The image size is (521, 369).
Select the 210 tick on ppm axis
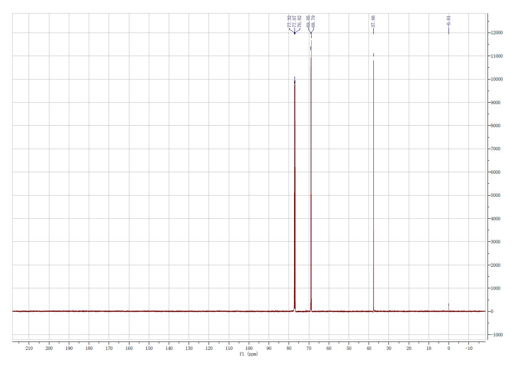coord(29,349)
